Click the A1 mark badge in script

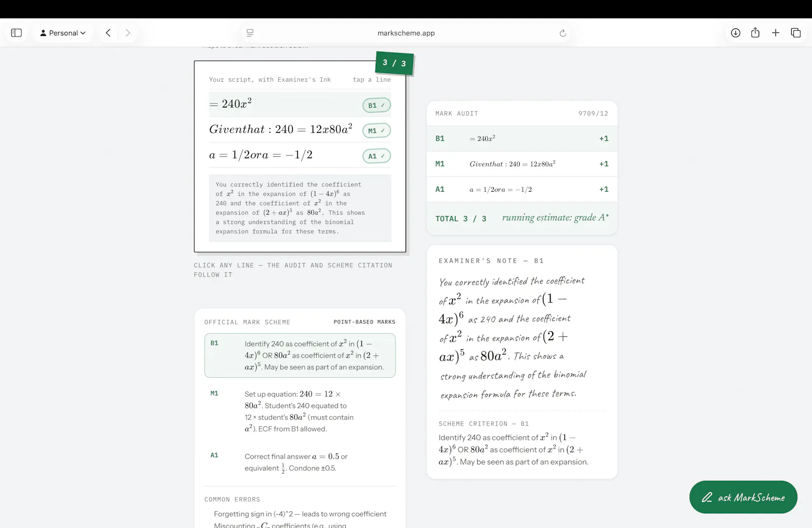(377, 156)
